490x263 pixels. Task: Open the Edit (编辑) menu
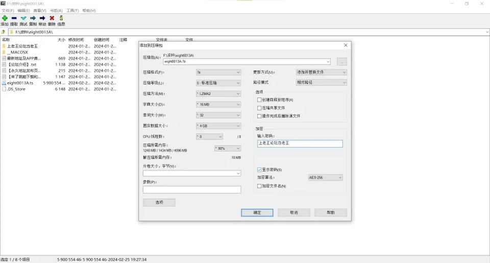point(23,11)
